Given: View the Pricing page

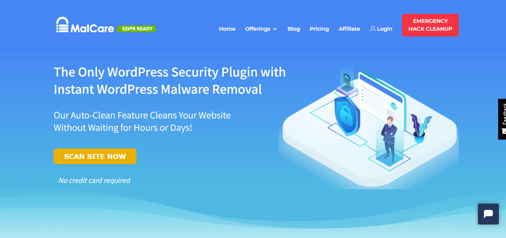Looking at the screenshot, I should coord(319,29).
